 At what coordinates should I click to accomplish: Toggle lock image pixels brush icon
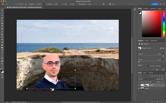144,82
